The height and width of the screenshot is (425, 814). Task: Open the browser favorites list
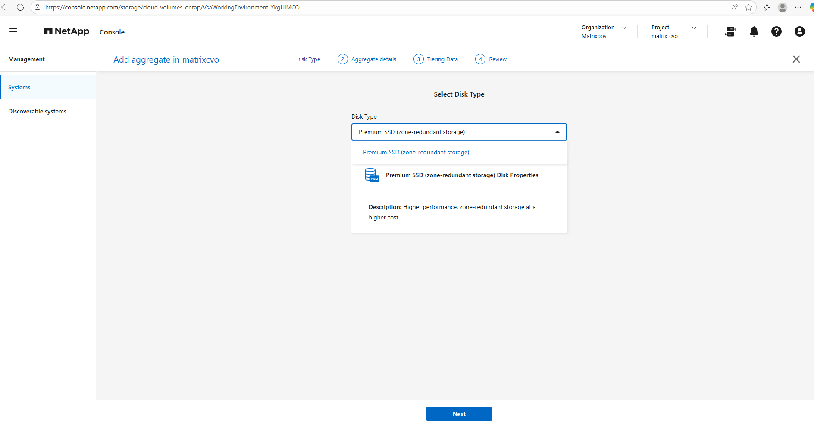(x=767, y=7)
